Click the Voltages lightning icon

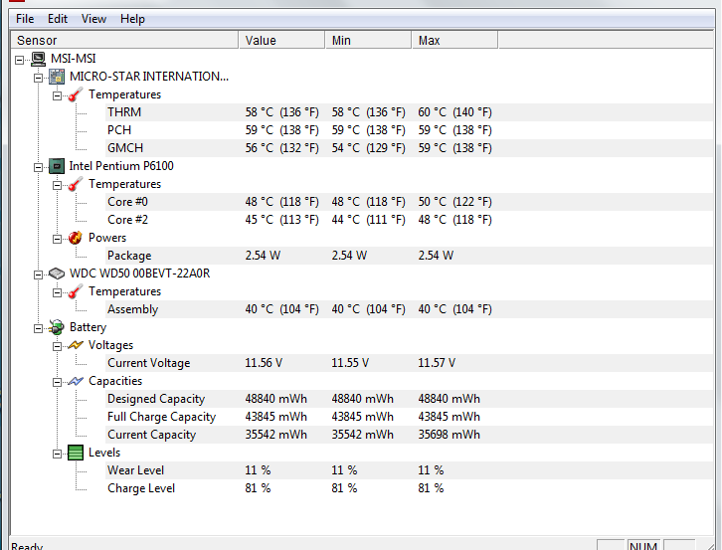pos(76,345)
